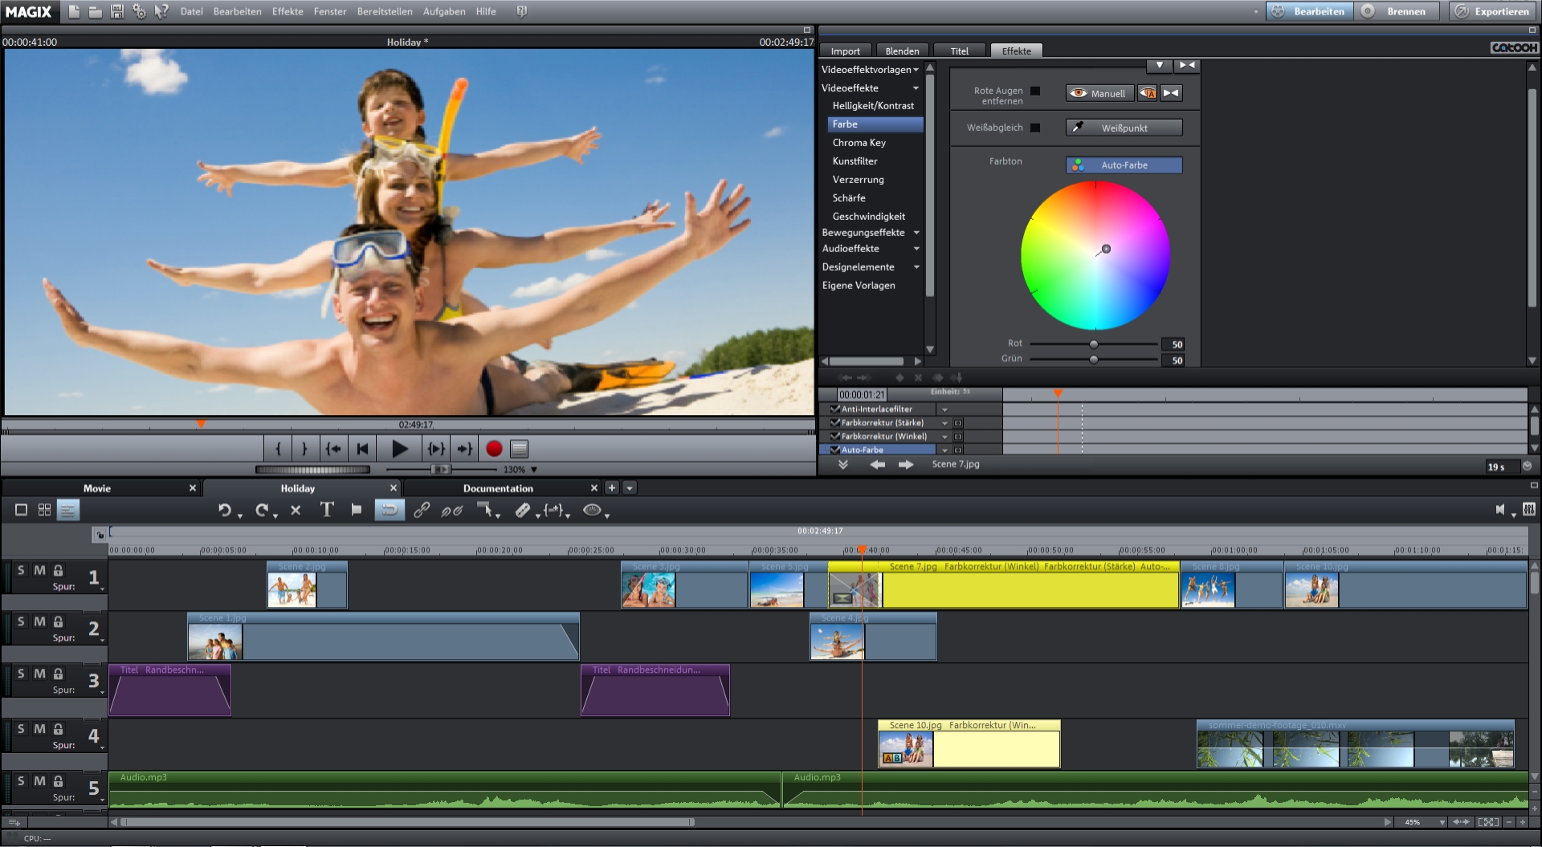Switch to the Blenden tab
1542x847 pixels.
point(902,51)
